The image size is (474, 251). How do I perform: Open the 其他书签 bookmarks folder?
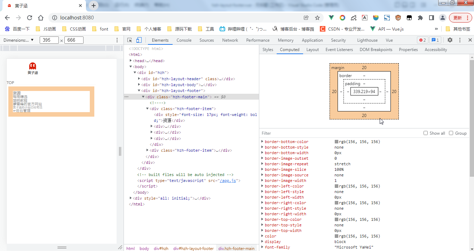[458, 29]
